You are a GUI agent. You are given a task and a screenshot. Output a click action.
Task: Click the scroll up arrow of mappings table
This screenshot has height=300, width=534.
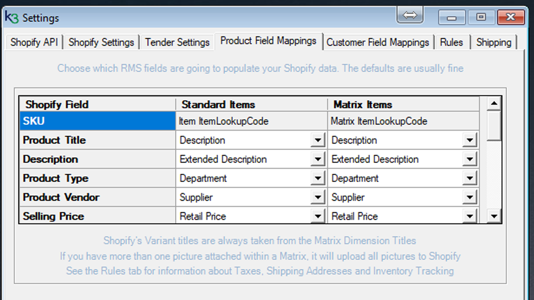(x=494, y=104)
